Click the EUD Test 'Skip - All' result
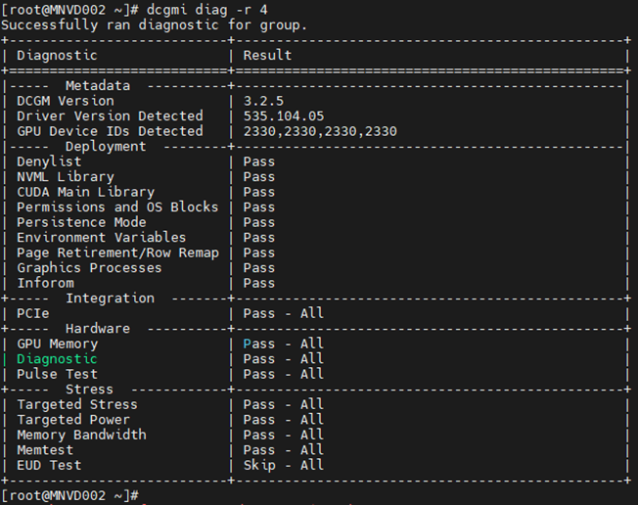 [283, 465]
